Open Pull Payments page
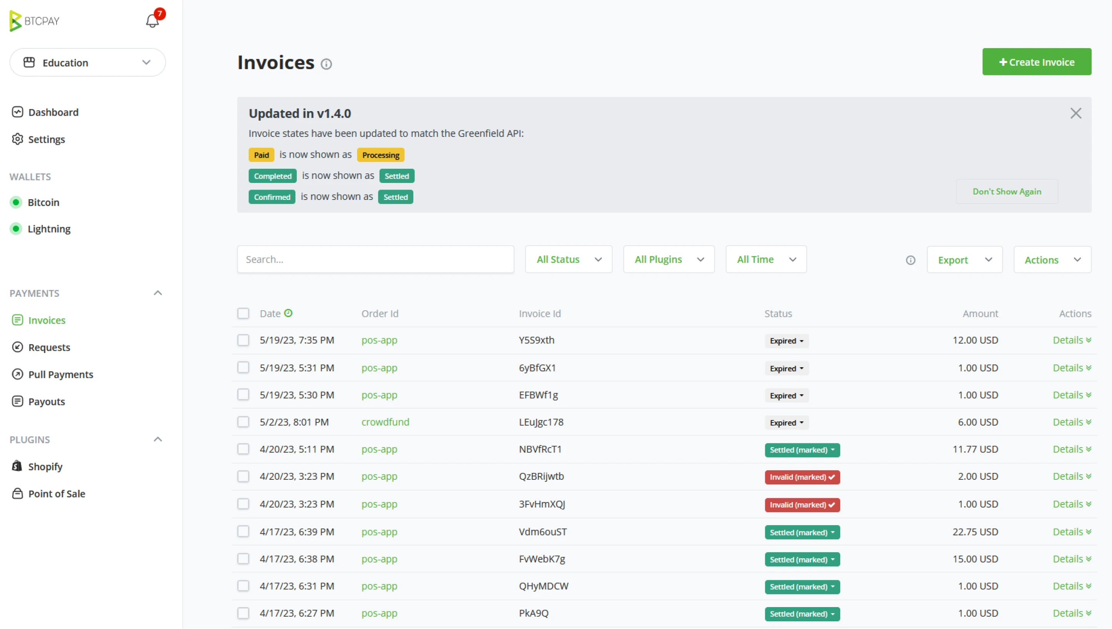The height and width of the screenshot is (629, 1112). coord(60,374)
